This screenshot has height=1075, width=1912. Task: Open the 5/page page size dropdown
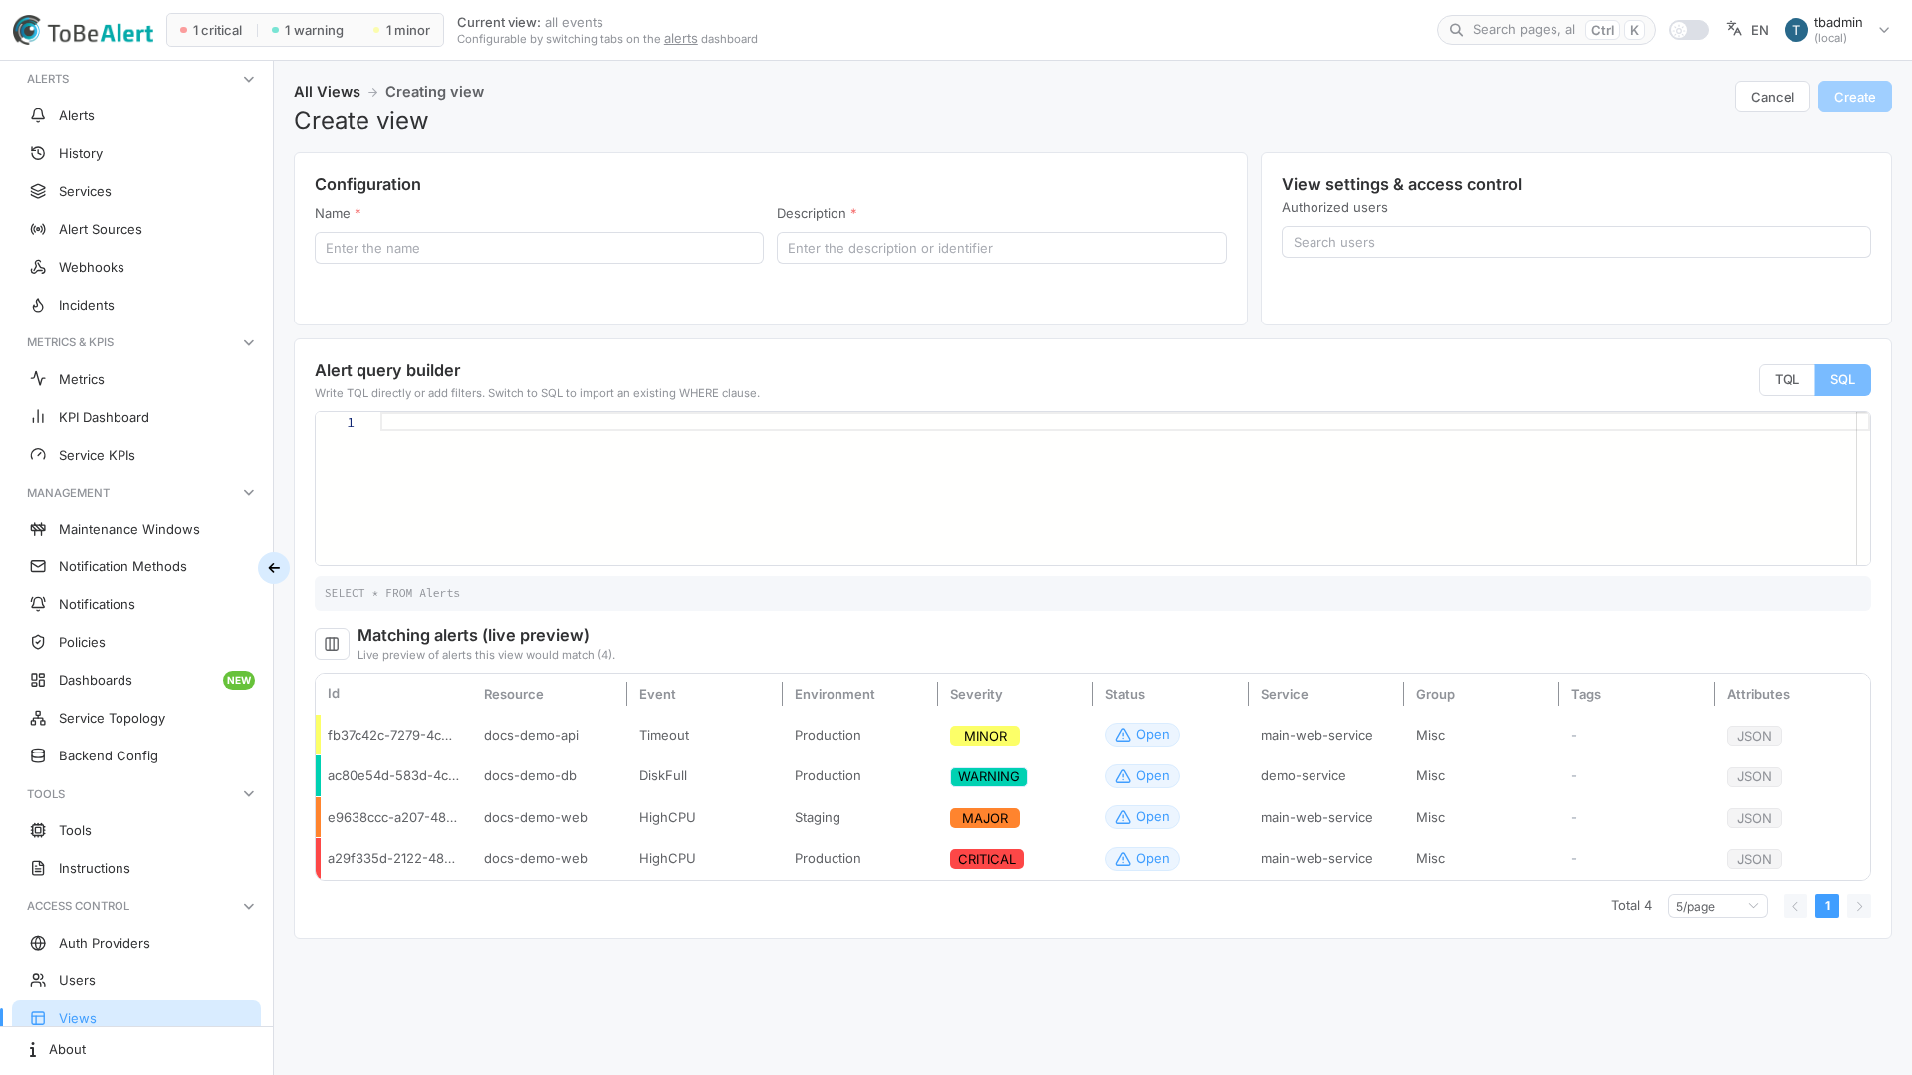pos(1717,906)
